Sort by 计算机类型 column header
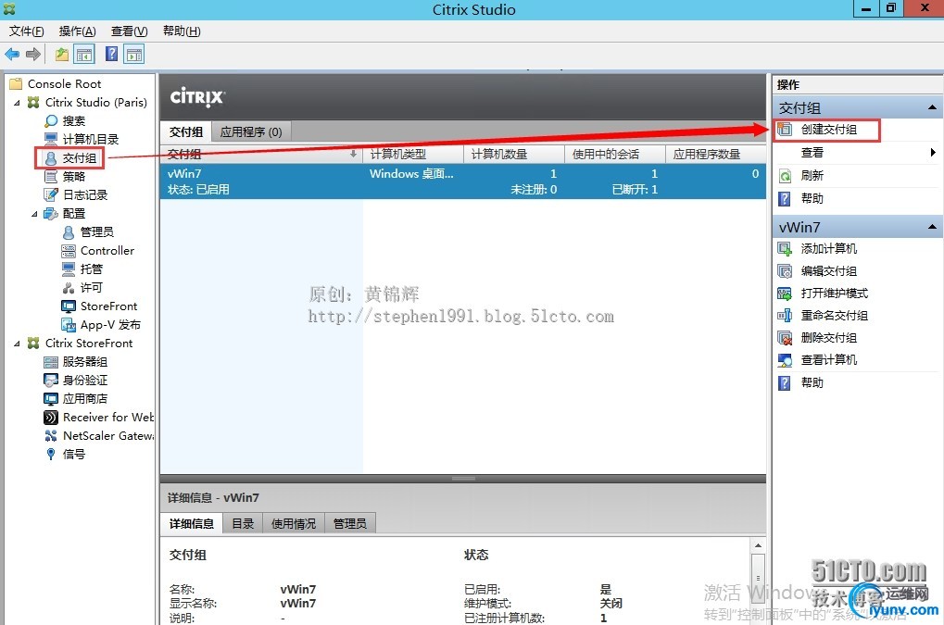The width and height of the screenshot is (944, 625). [x=413, y=155]
